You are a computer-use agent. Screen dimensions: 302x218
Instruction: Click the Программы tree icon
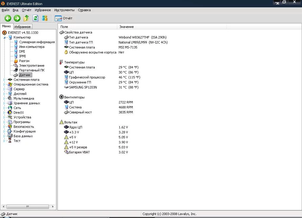click(10, 122)
